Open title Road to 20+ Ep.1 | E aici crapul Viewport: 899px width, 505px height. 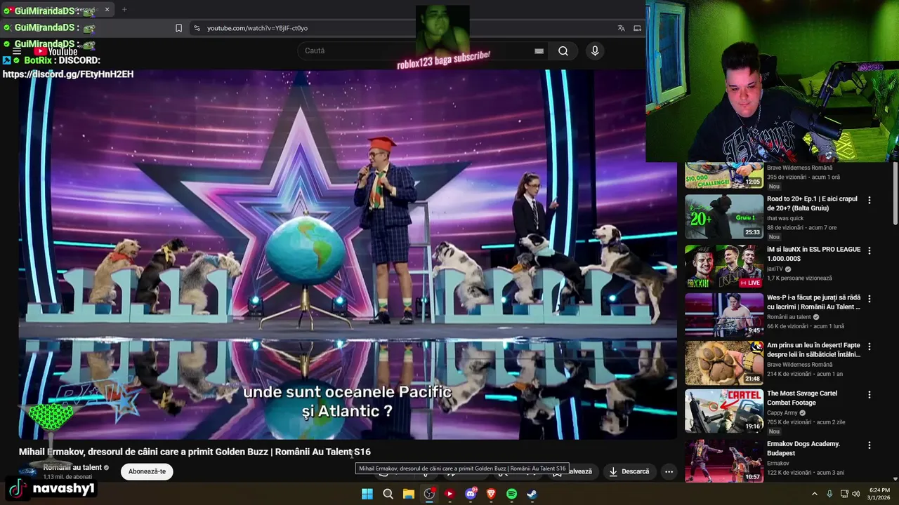[812, 203]
